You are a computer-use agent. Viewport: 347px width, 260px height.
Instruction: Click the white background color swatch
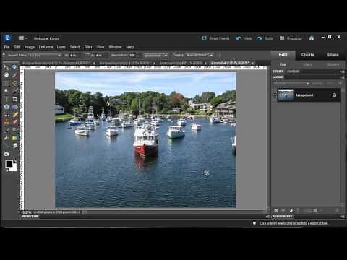14,168
